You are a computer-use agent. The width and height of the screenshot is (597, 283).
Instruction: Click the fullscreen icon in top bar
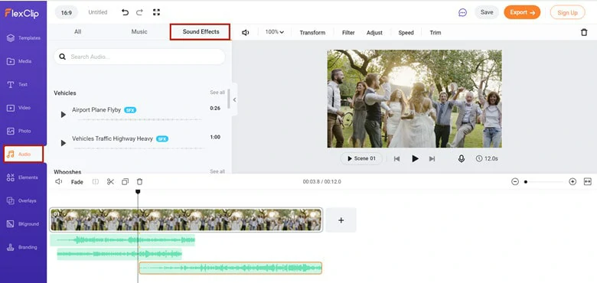(x=156, y=12)
